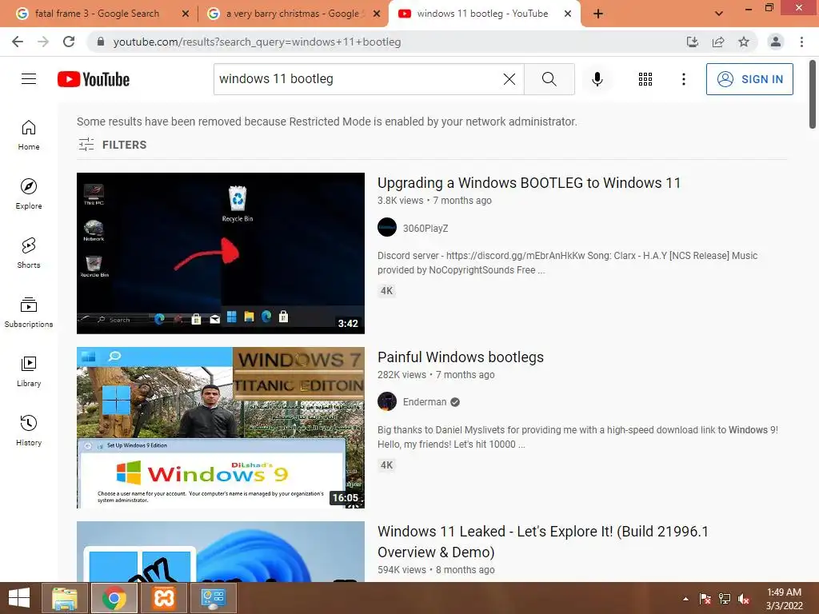819x614 pixels.
Task: Open the Windows 11 Leaked thumbnail
Action: tap(221, 552)
